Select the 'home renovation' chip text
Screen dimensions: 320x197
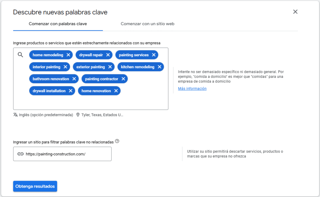point(96,91)
